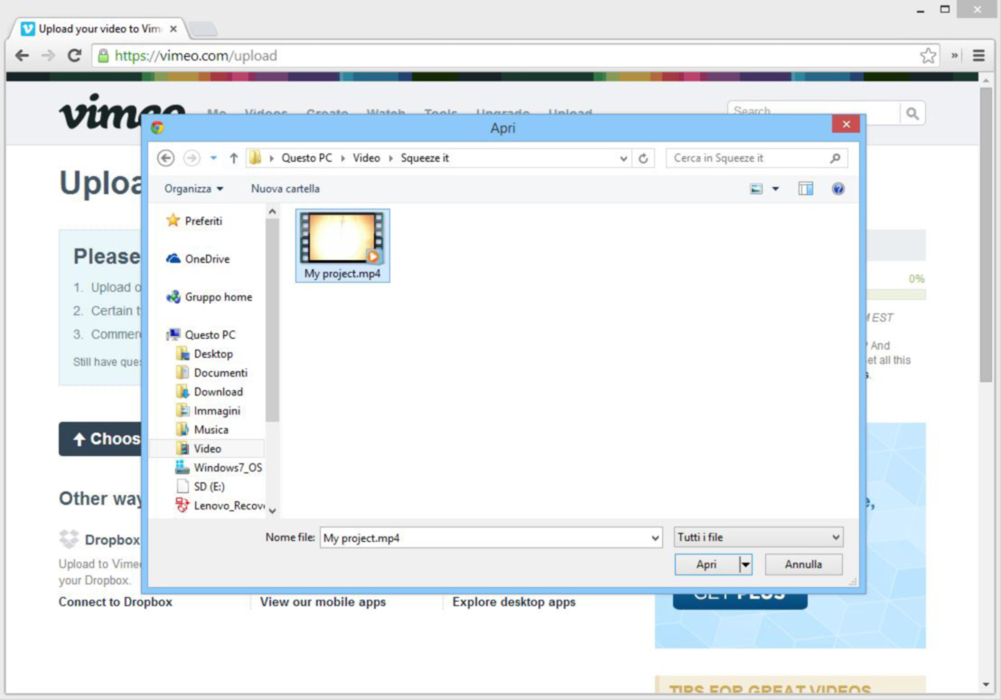Click Video in the breadcrumb path
This screenshot has height=700, width=1001.
coord(367,157)
